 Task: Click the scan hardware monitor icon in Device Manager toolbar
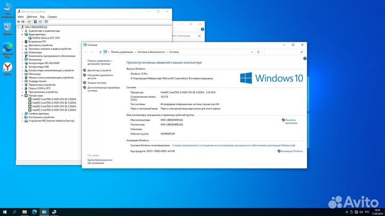(x=46, y=22)
